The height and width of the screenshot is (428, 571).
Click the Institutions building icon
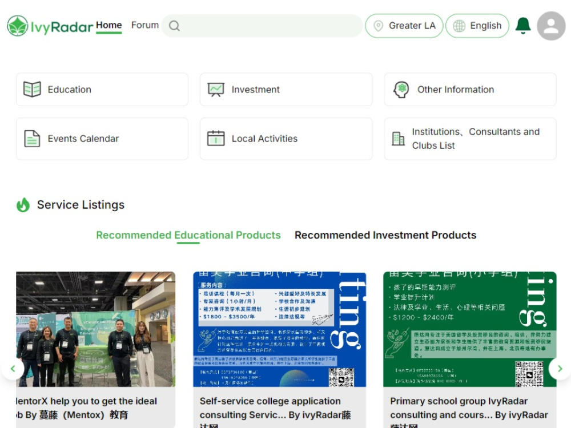click(398, 139)
